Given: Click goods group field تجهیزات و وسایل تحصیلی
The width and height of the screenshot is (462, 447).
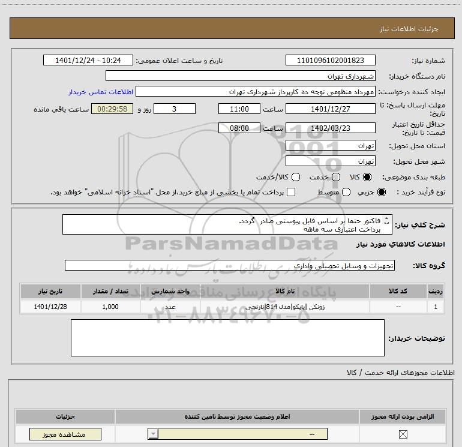Looking at the screenshot, I should point(230,265).
